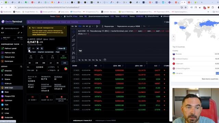Viewport: 219px width, 123px height.
Task: Click the buy/sell pie chart icon
Action: (66, 69)
